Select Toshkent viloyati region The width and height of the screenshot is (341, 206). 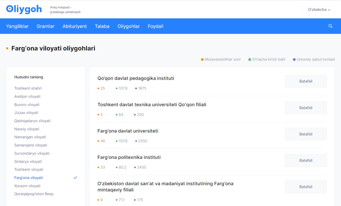(29, 170)
